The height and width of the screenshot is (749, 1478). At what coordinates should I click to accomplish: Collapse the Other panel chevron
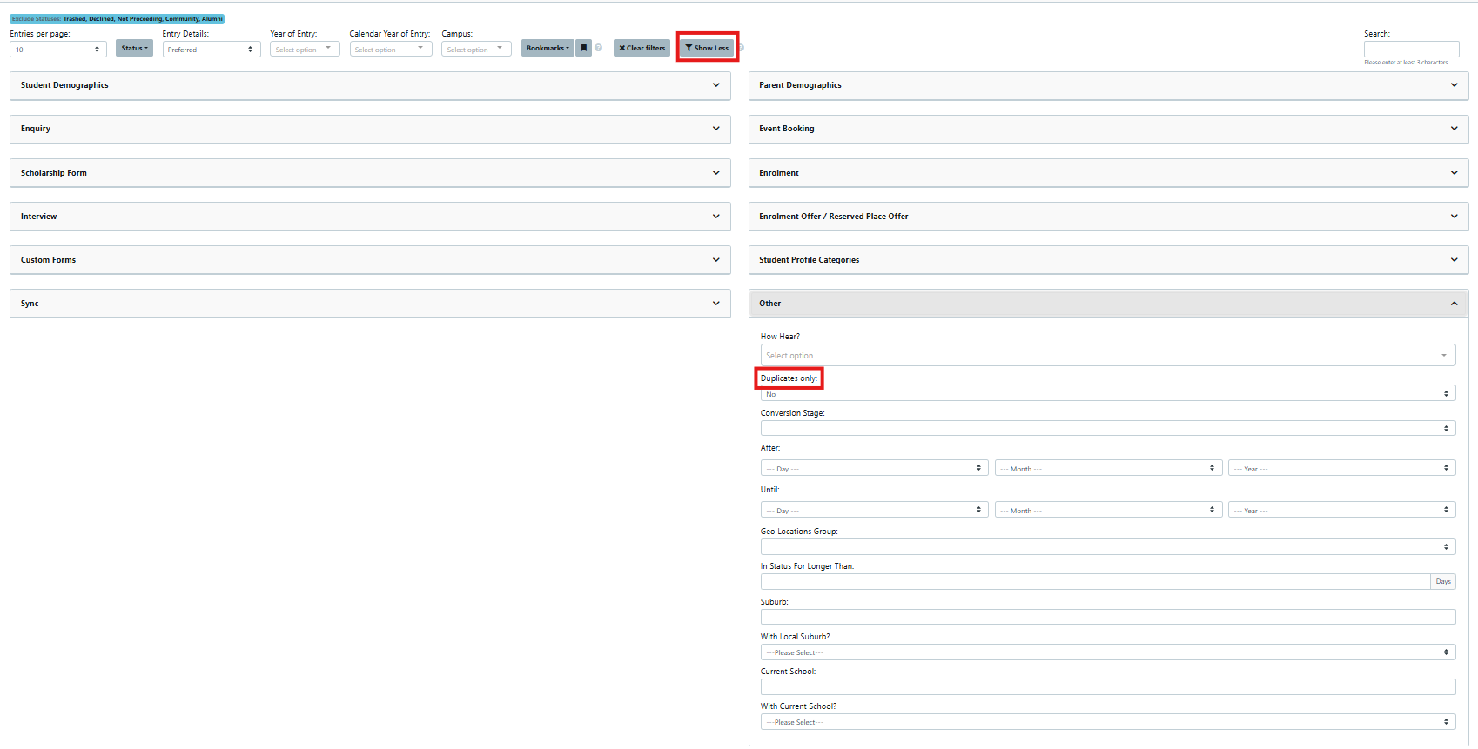pos(1454,304)
